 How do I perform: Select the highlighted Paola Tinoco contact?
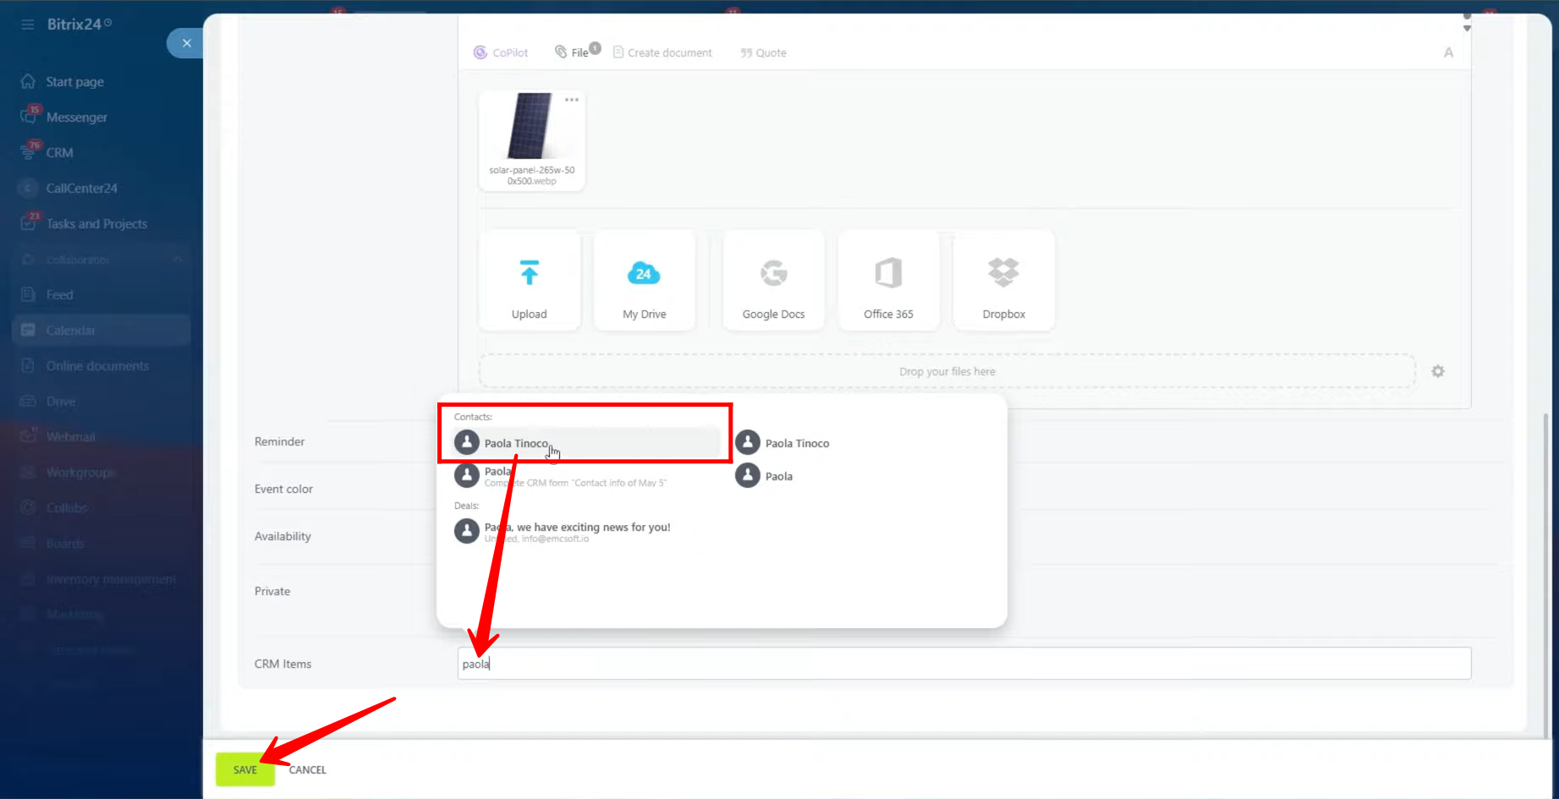tap(516, 443)
